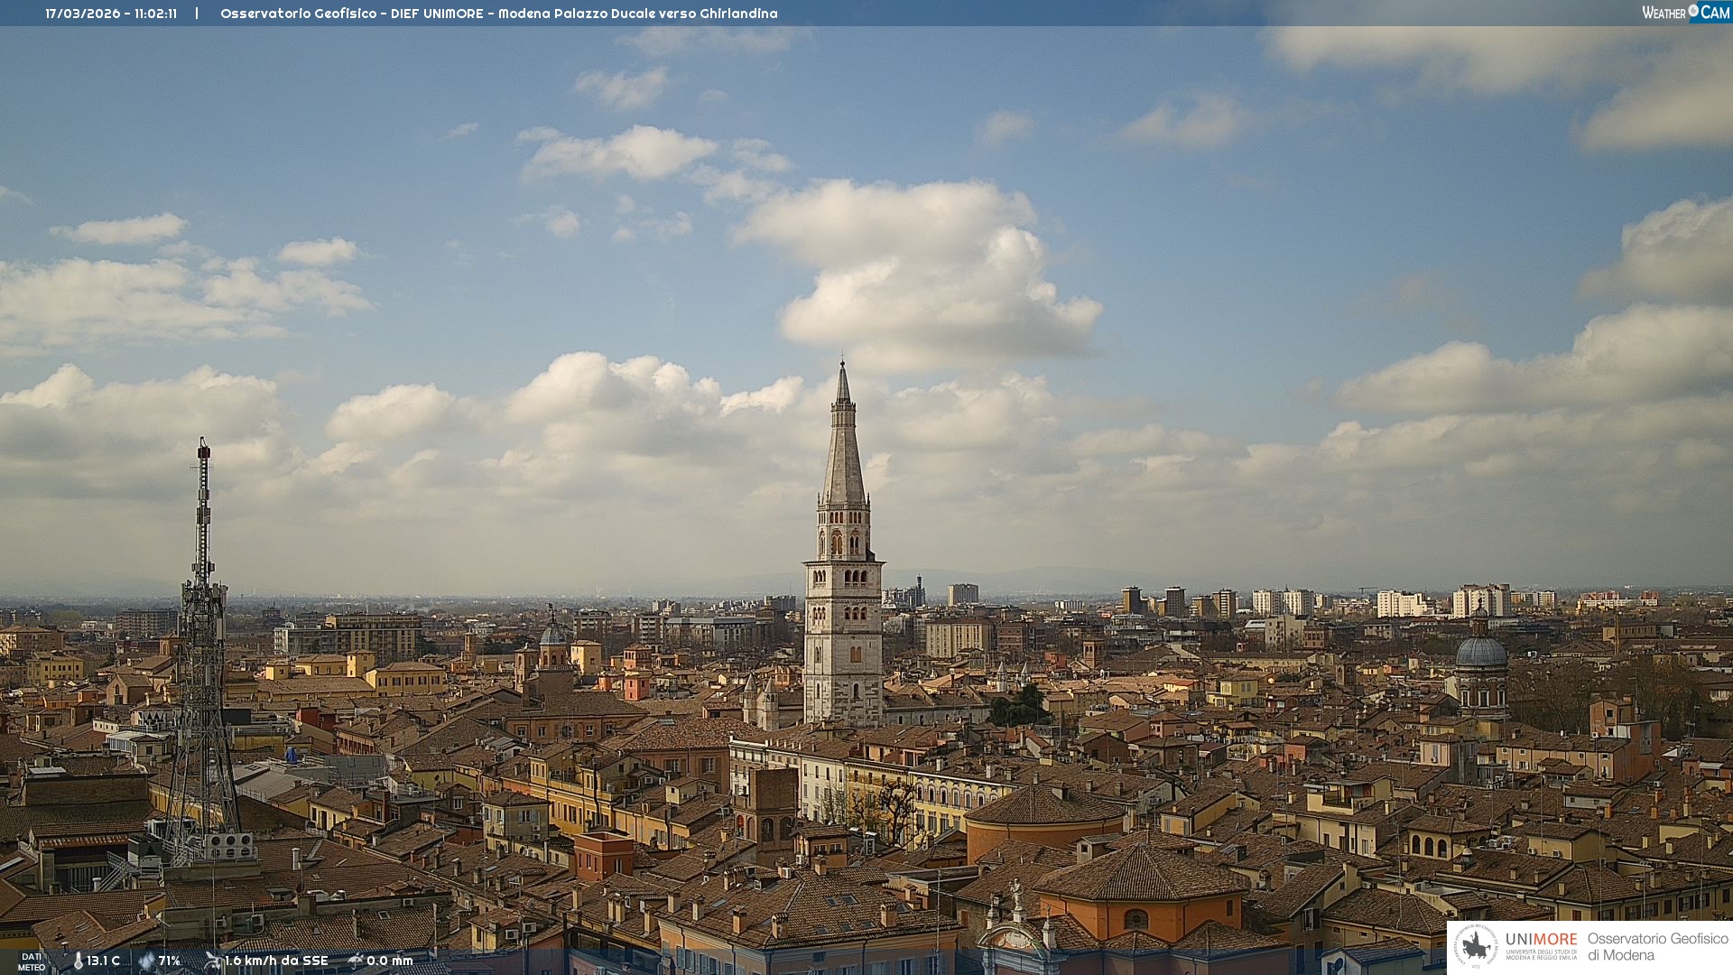Click the UNIMORE horseman seal emblem
Viewport: 1733px width, 975px height.
point(1476,947)
